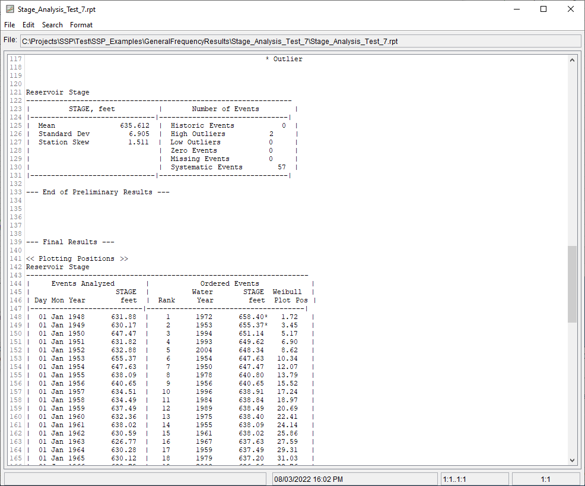Click the stage value 640.80
This screenshot has height=486, width=585.
252,375
